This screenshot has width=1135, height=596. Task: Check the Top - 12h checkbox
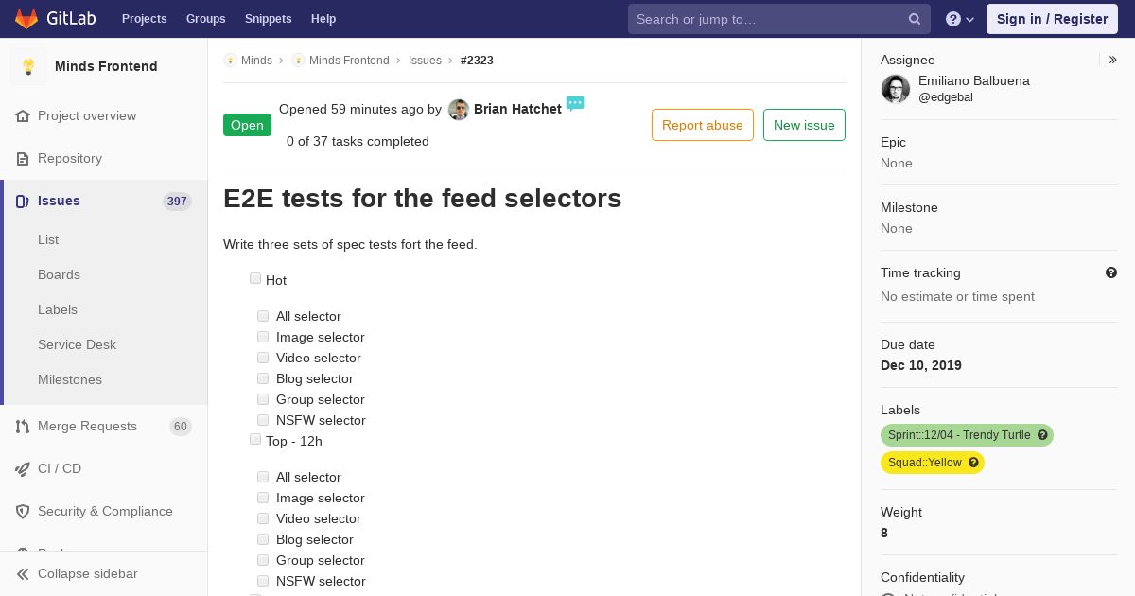click(x=255, y=439)
